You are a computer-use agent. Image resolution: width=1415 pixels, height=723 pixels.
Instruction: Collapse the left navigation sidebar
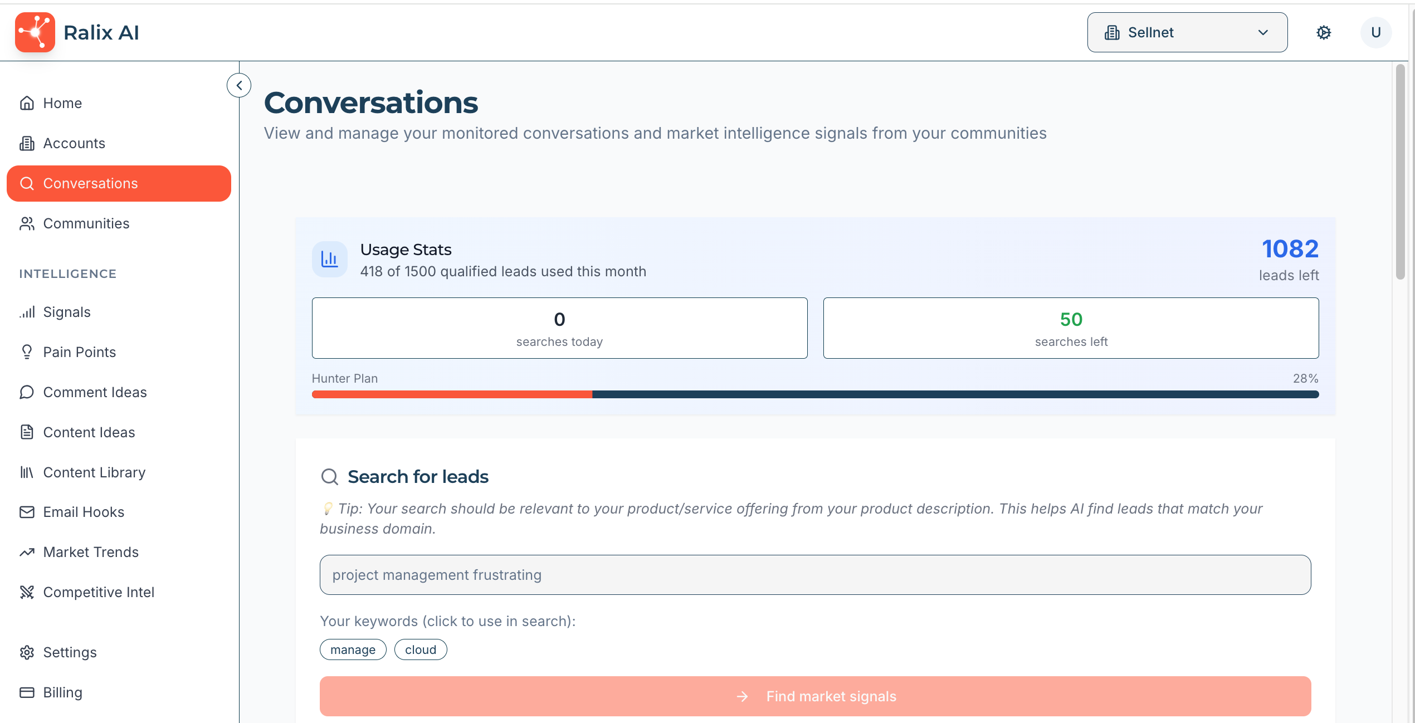[239, 85]
